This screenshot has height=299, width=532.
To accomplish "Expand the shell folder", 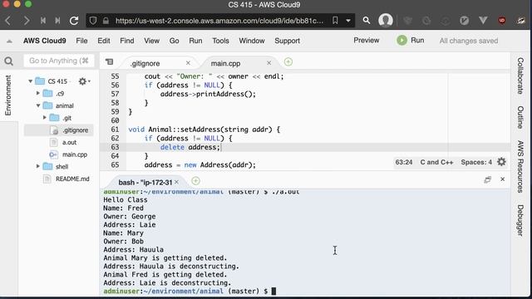I will pyautogui.click(x=38, y=166).
